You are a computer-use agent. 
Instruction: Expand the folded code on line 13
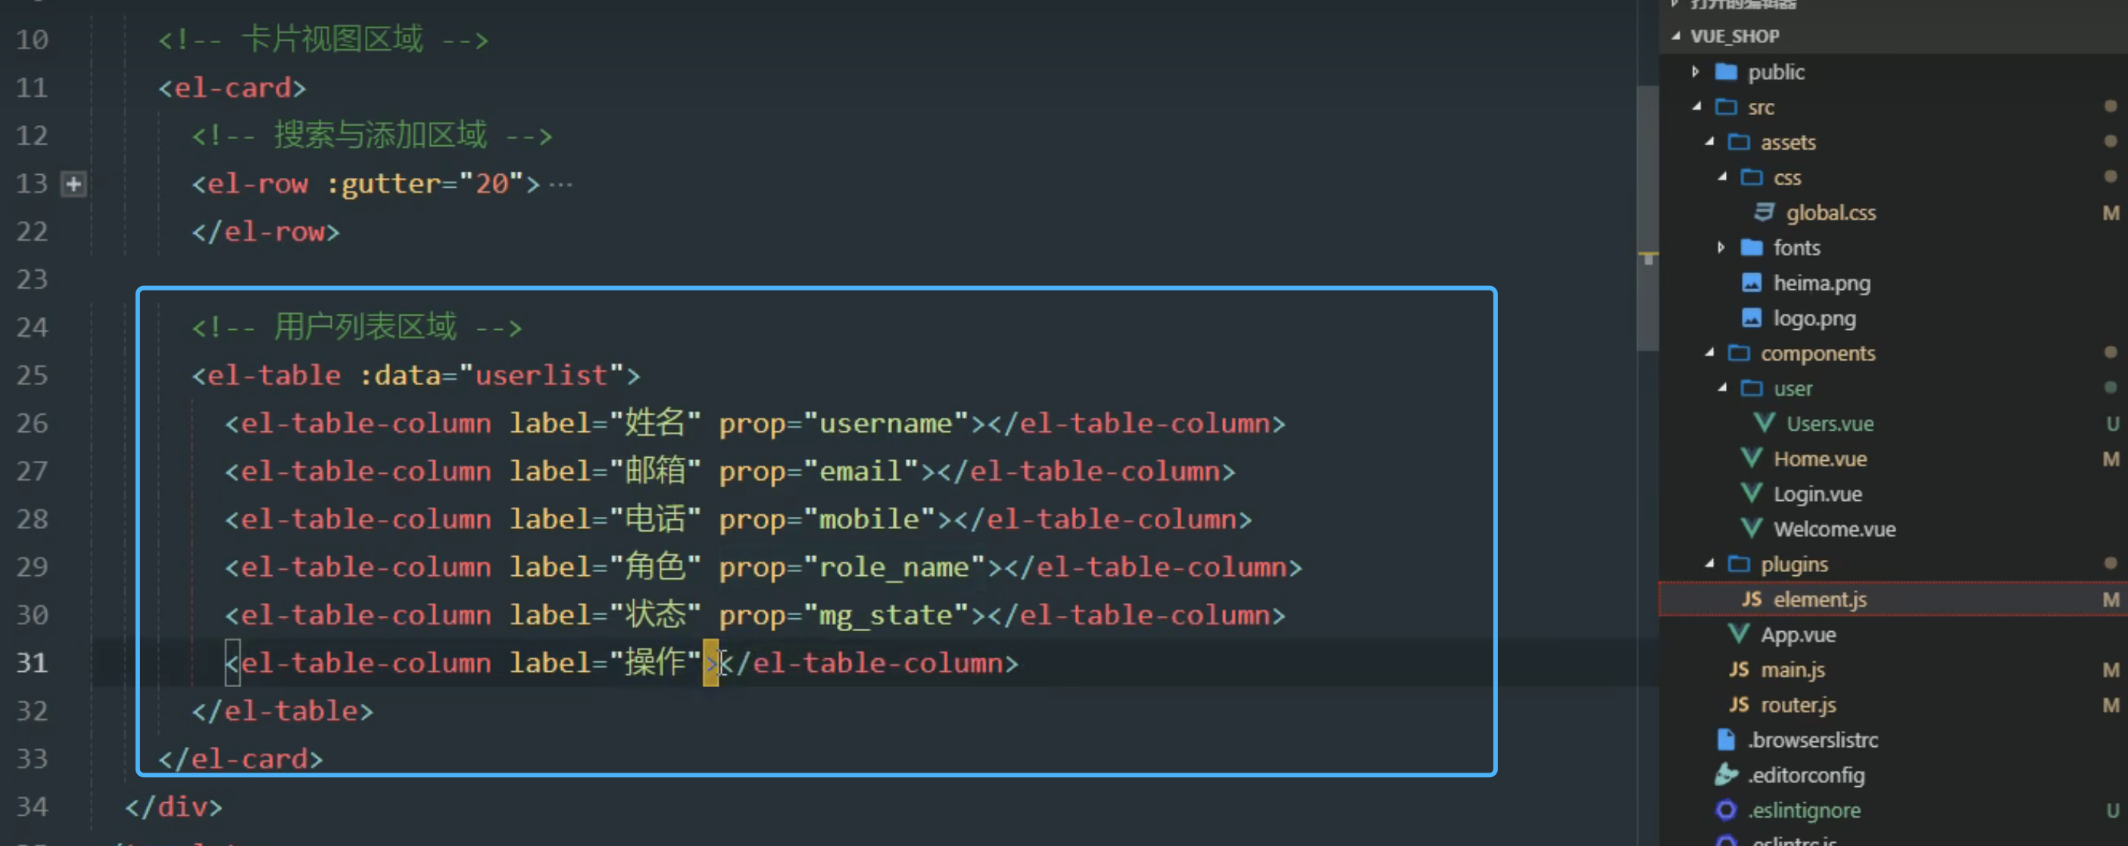coord(73,183)
